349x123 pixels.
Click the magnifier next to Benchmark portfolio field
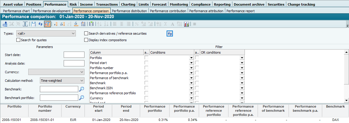coord(81,98)
